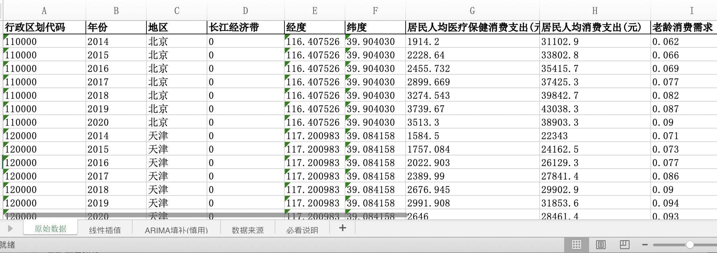Select the cell with value 2389.99
This screenshot has width=717, height=253.
tap(473, 176)
